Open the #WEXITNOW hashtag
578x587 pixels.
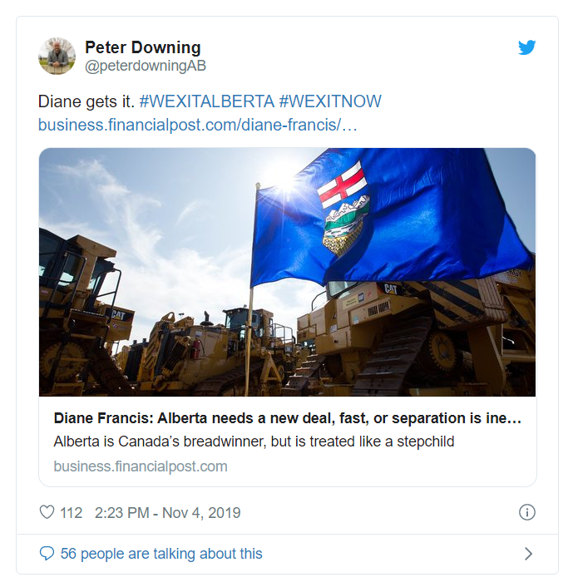tap(330, 101)
